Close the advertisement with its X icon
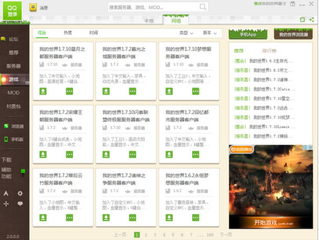 pyautogui.click(x=311, y=147)
